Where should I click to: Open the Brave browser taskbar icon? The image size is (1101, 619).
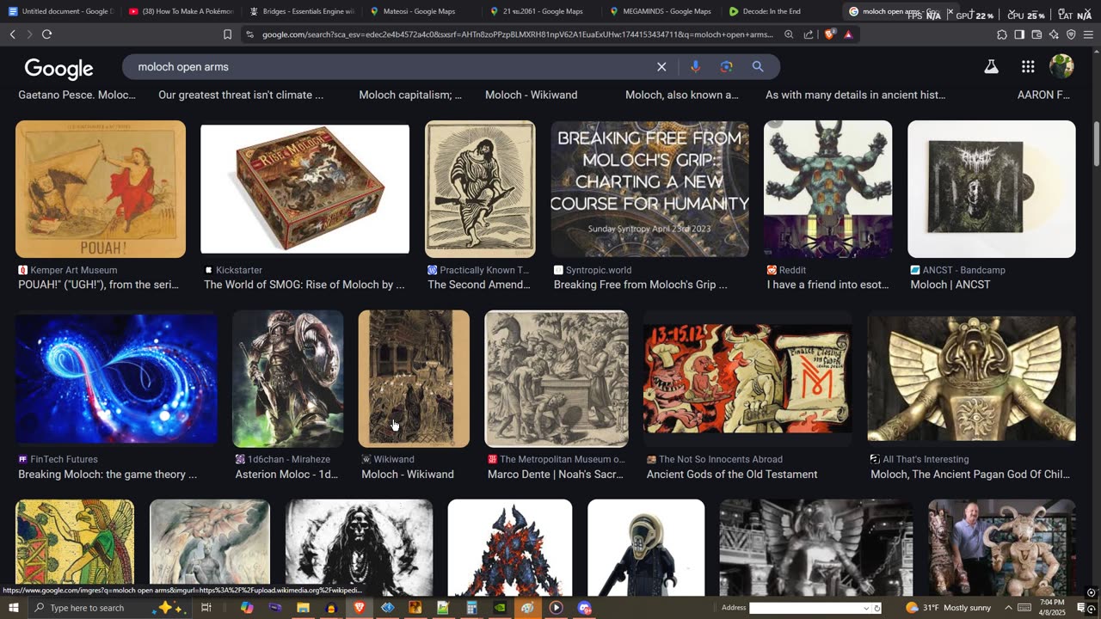[360, 608]
